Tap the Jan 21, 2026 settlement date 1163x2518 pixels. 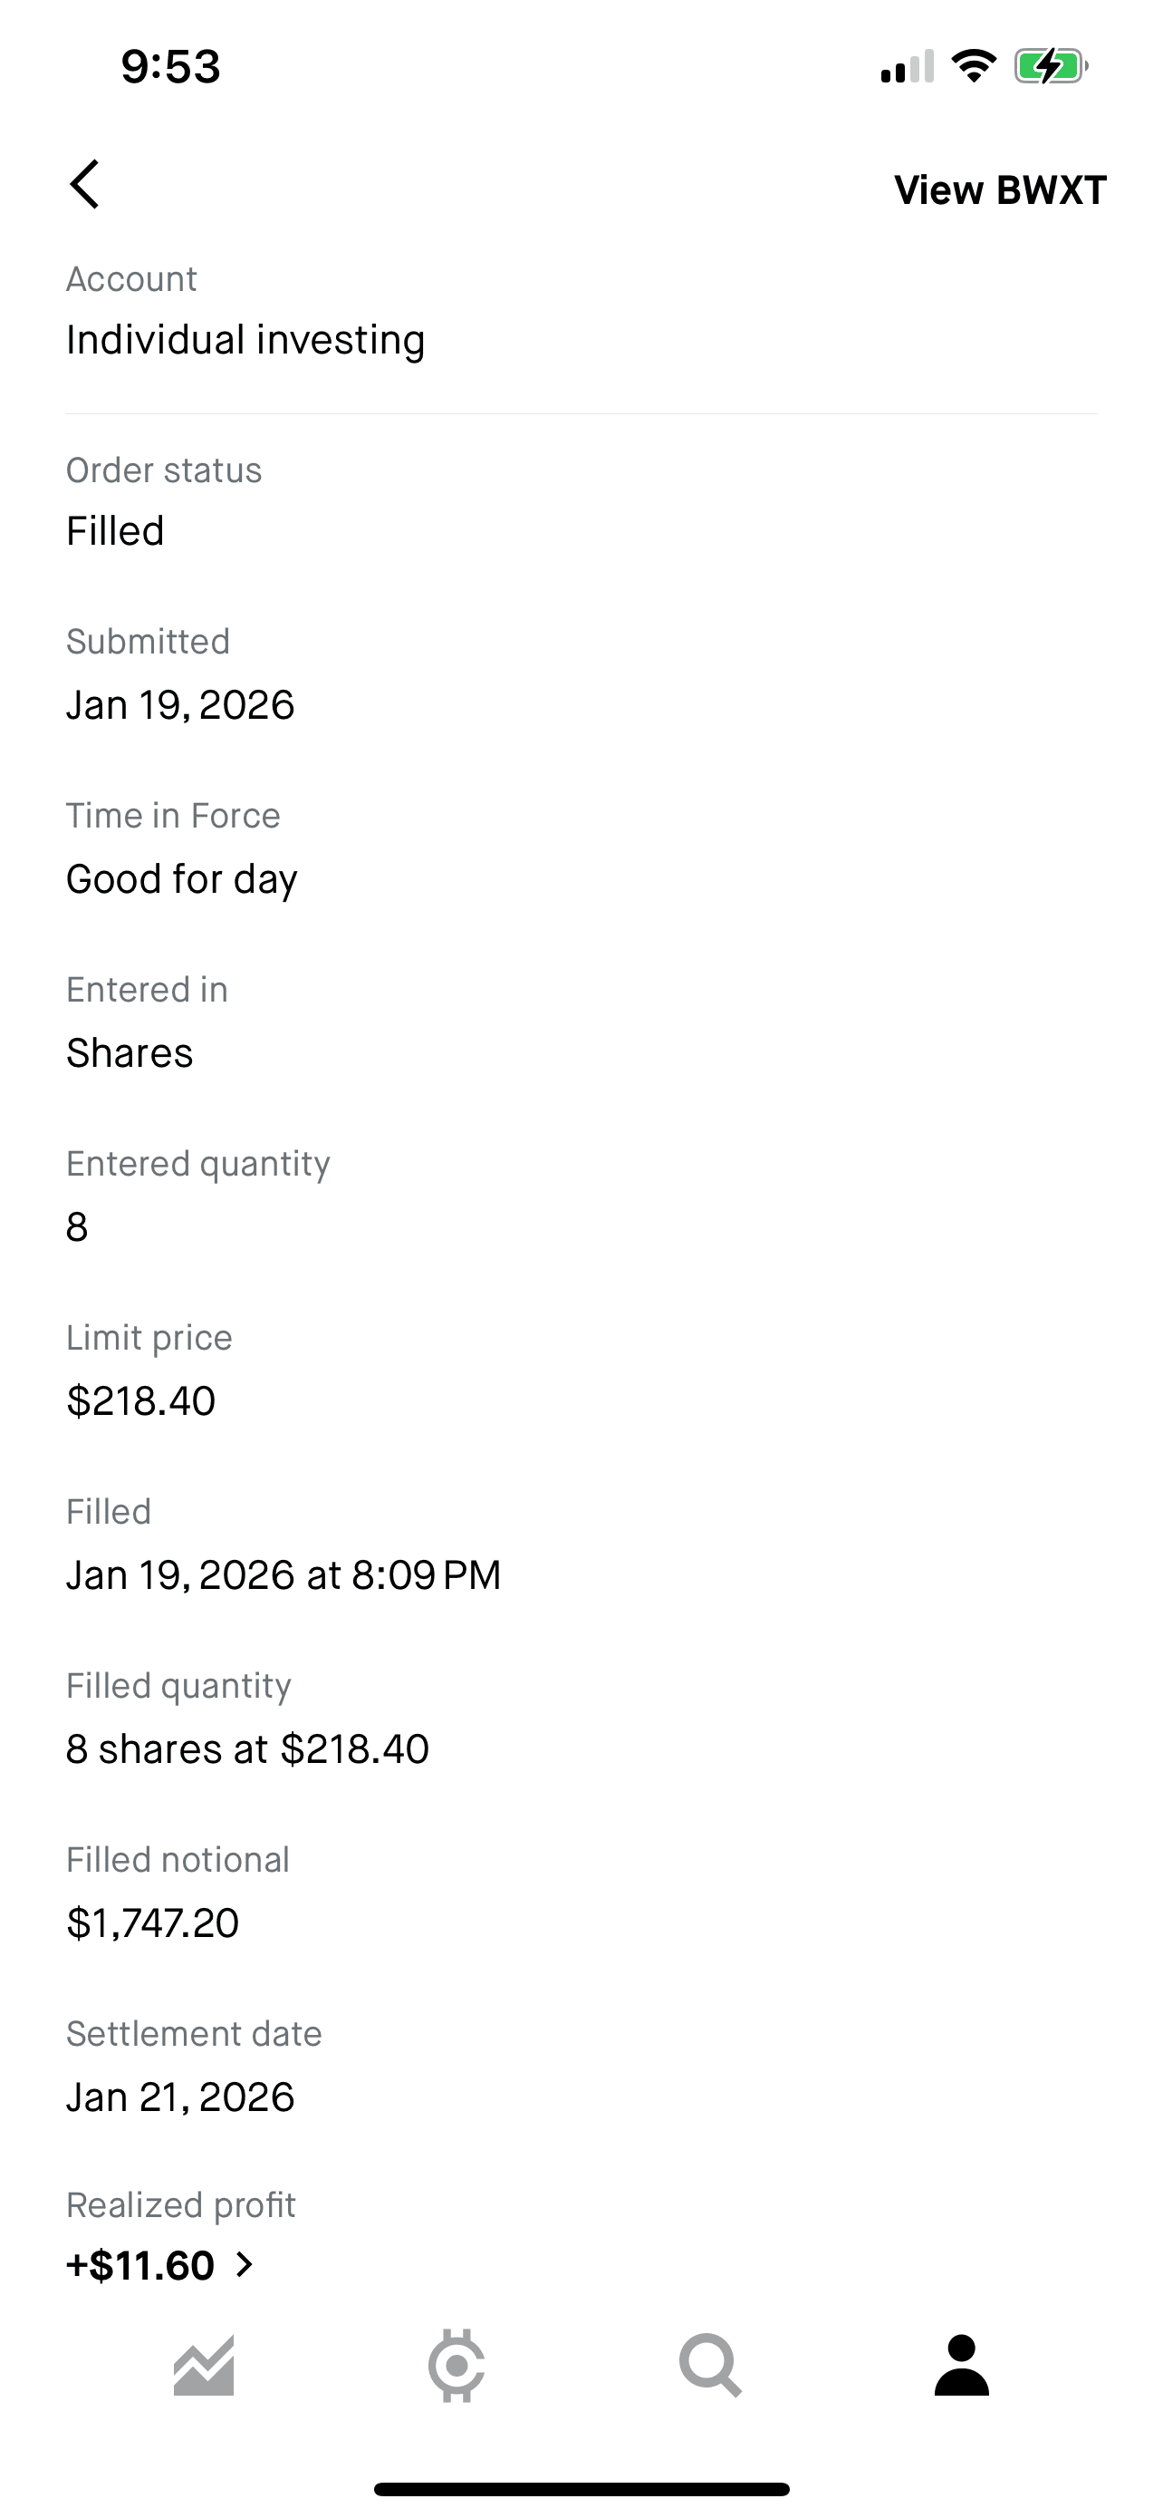pyautogui.click(x=179, y=2097)
